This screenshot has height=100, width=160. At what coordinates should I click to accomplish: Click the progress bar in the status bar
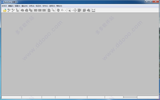(130, 97)
